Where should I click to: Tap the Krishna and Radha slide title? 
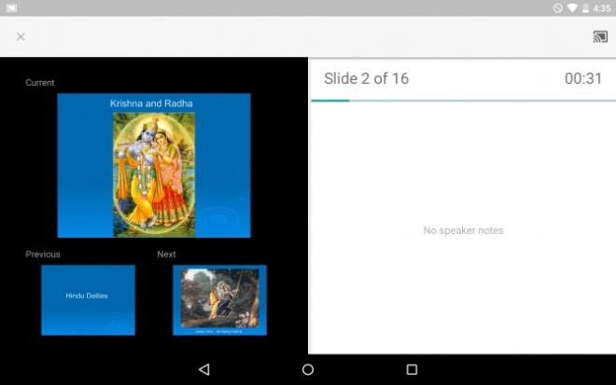click(151, 103)
